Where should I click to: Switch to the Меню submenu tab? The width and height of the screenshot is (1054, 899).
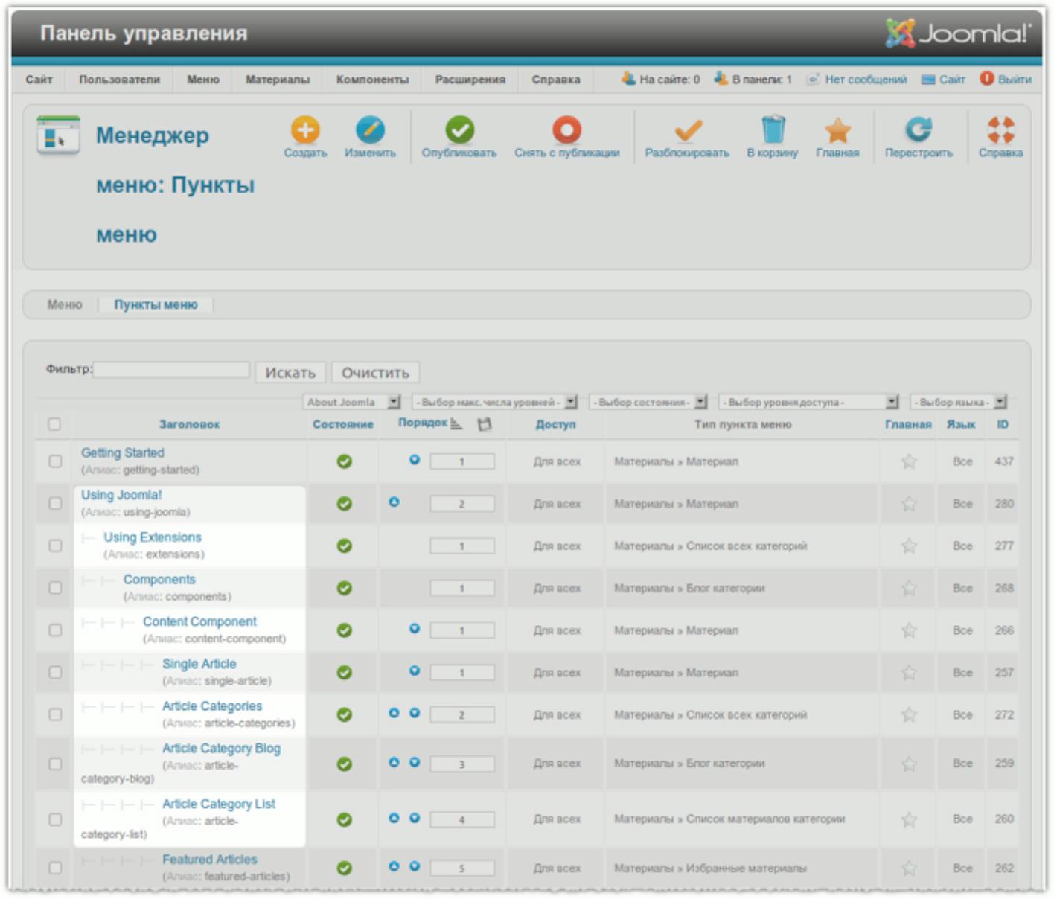tap(65, 304)
